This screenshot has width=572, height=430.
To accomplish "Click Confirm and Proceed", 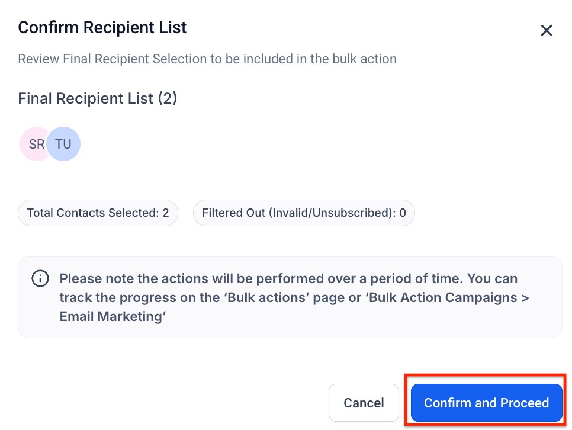I will (x=486, y=403).
